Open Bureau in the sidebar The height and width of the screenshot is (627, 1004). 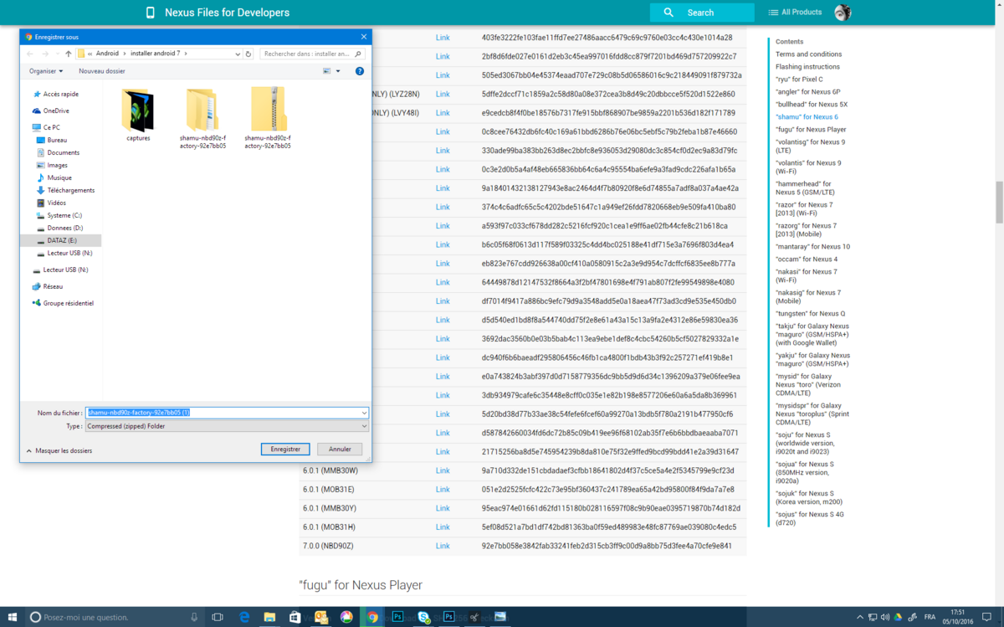(57, 140)
